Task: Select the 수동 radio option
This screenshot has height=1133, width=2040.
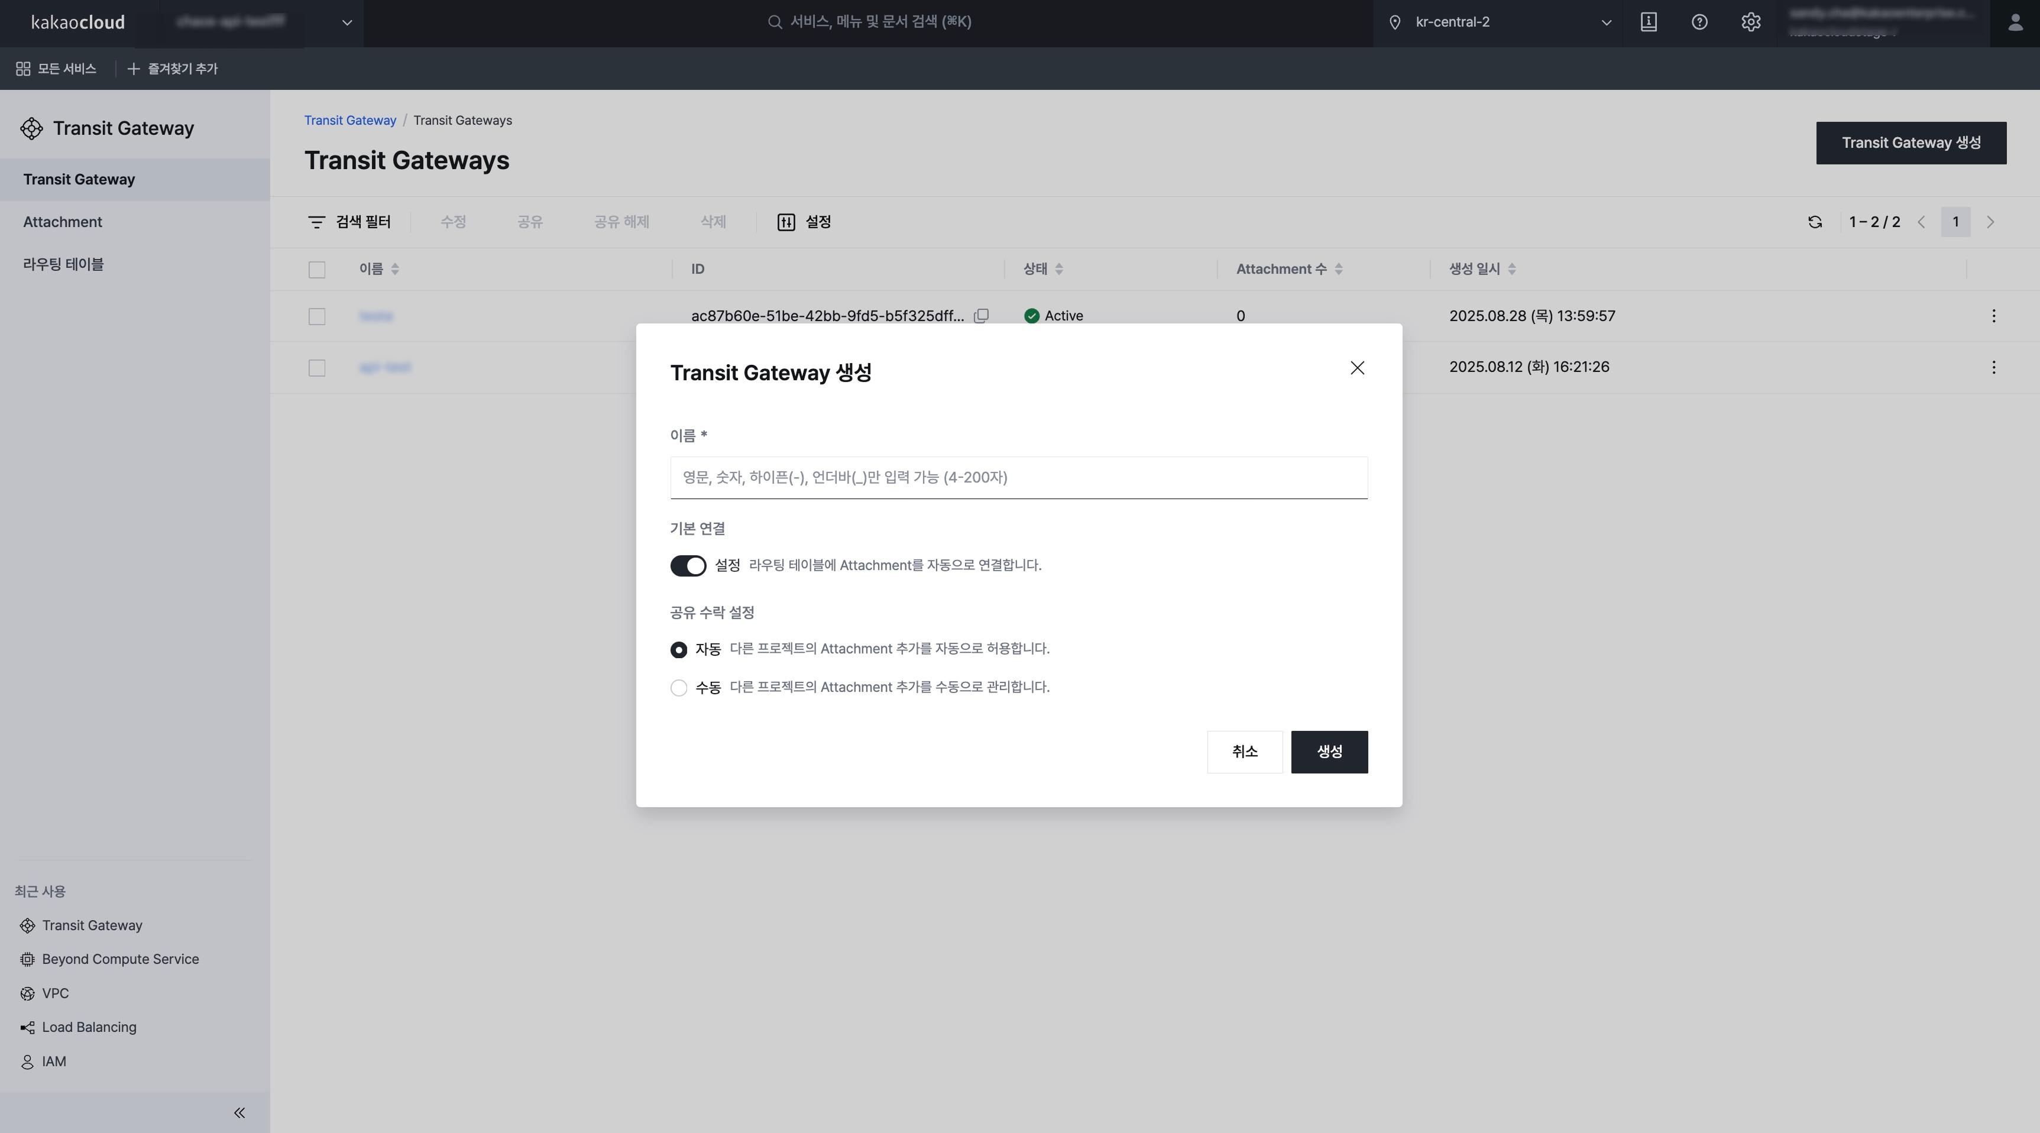Action: click(x=679, y=688)
